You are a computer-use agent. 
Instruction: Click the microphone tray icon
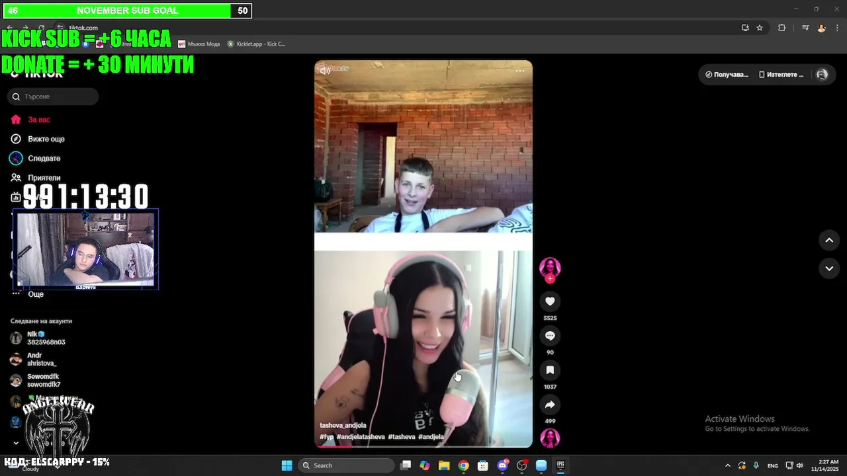pos(756,465)
